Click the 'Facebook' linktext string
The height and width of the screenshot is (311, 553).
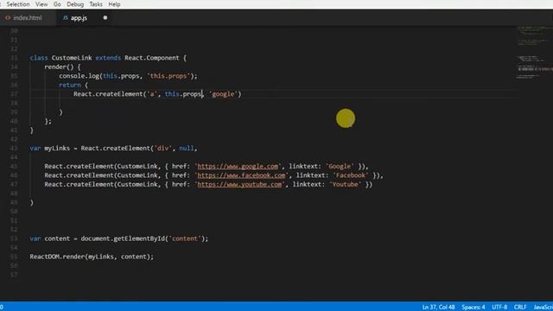click(x=351, y=175)
